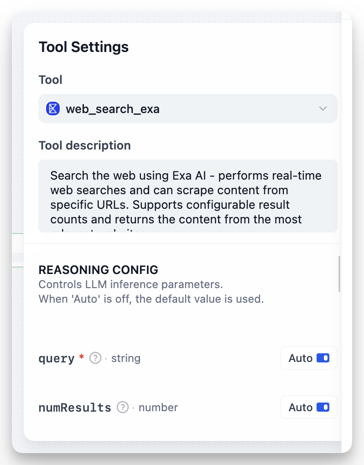Screen dimensions: 364x465
Task: Expand the Tool selector chevron arrow
Action: pyautogui.click(x=323, y=108)
